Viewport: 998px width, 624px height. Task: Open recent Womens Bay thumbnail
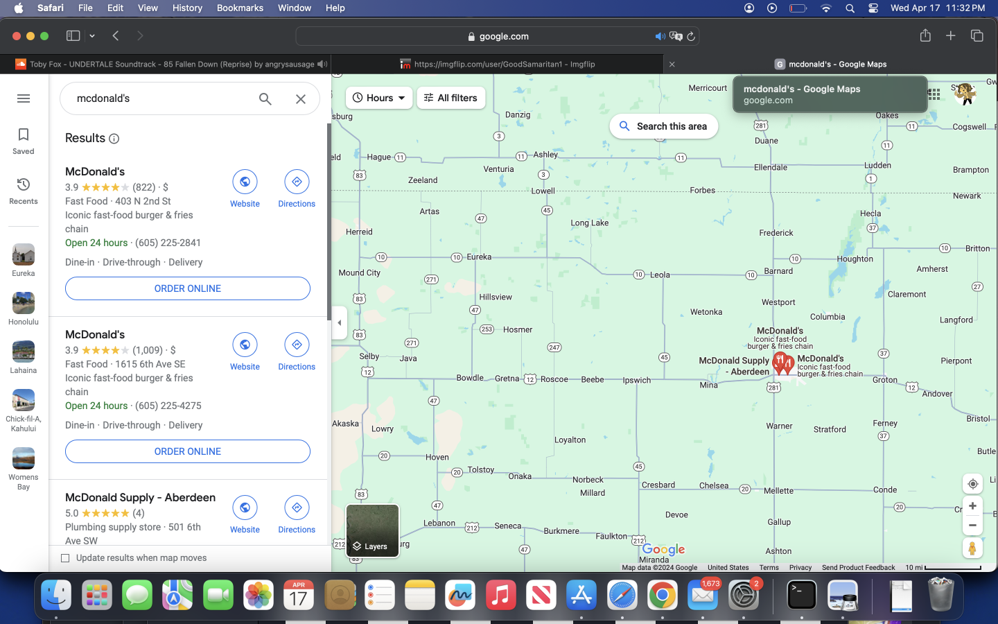click(x=24, y=469)
